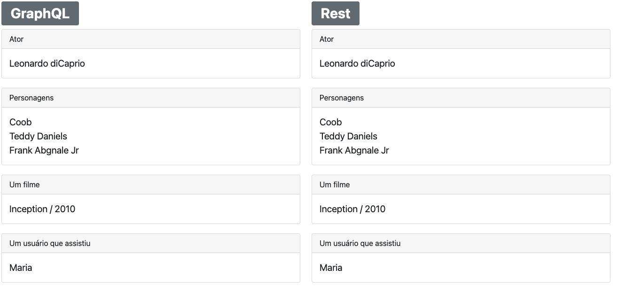Click Maria in the Rest column
This screenshot has height=292, width=618.
pyautogui.click(x=331, y=268)
